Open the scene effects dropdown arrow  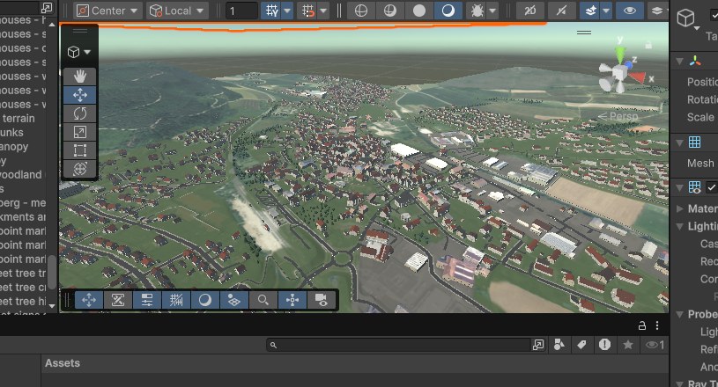pyautogui.click(x=606, y=11)
